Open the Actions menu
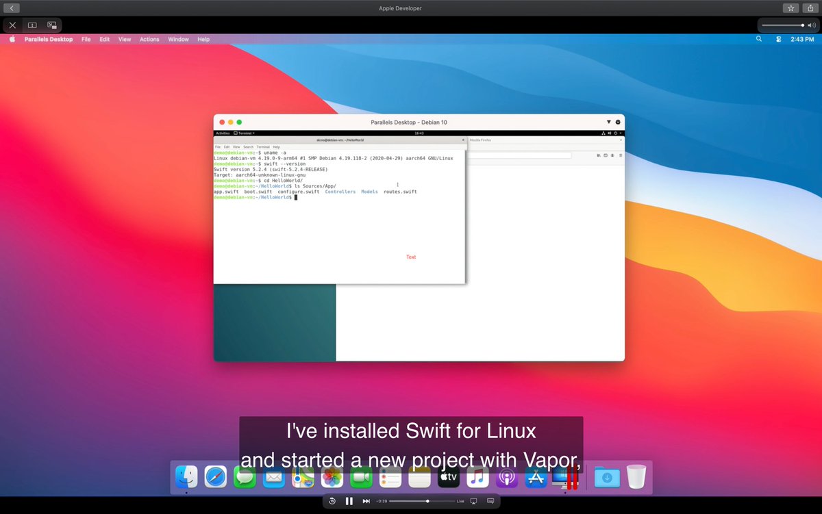The height and width of the screenshot is (514, 822). pyautogui.click(x=149, y=39)
